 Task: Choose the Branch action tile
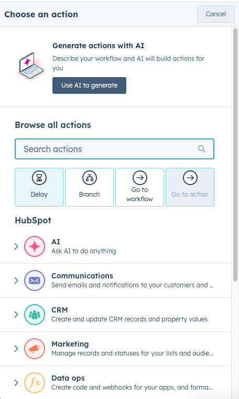tap(89, 187)
